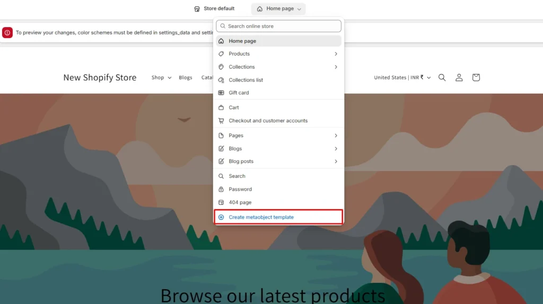Image resolution: width=543 pixels, height=304 pixels.
Task: Click the home icon beside Home page
Action: [260, 9]
